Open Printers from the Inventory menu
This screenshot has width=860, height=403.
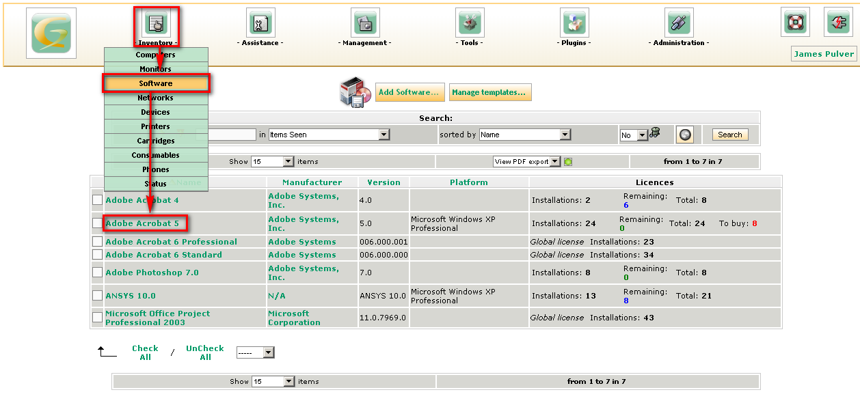pyautogui.click(x=156, y=126)
